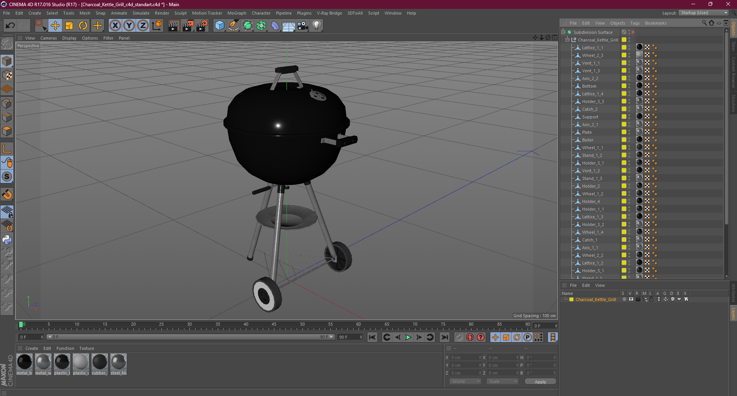
Task: Toggle Bottom object visibility dots
Action: (629, 86)
